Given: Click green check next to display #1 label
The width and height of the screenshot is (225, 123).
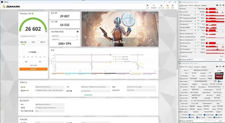Looking at the screenshot, I should [28, 90].
